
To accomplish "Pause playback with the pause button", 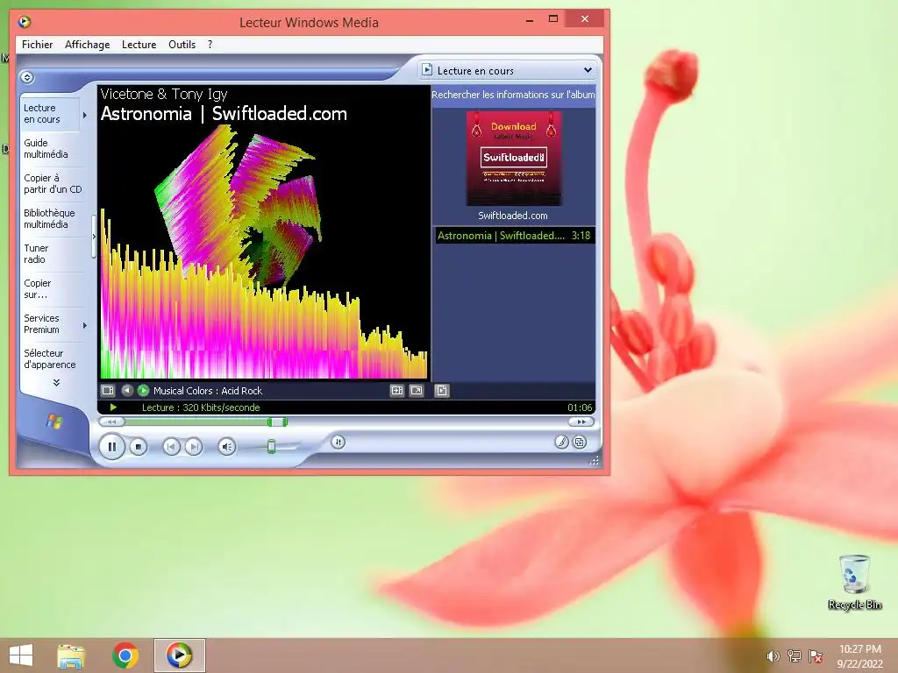I will click(111, 446).
